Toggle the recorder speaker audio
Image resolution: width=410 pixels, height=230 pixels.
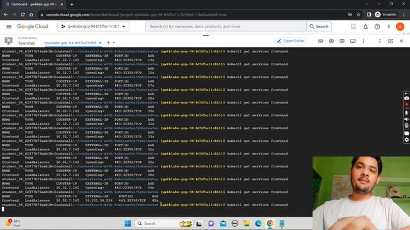[x=406, y=119]
